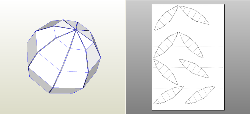
Task: Select the bottom-right unfolded piece on the page
Action: pyautogui.click(x=200, y=95)
